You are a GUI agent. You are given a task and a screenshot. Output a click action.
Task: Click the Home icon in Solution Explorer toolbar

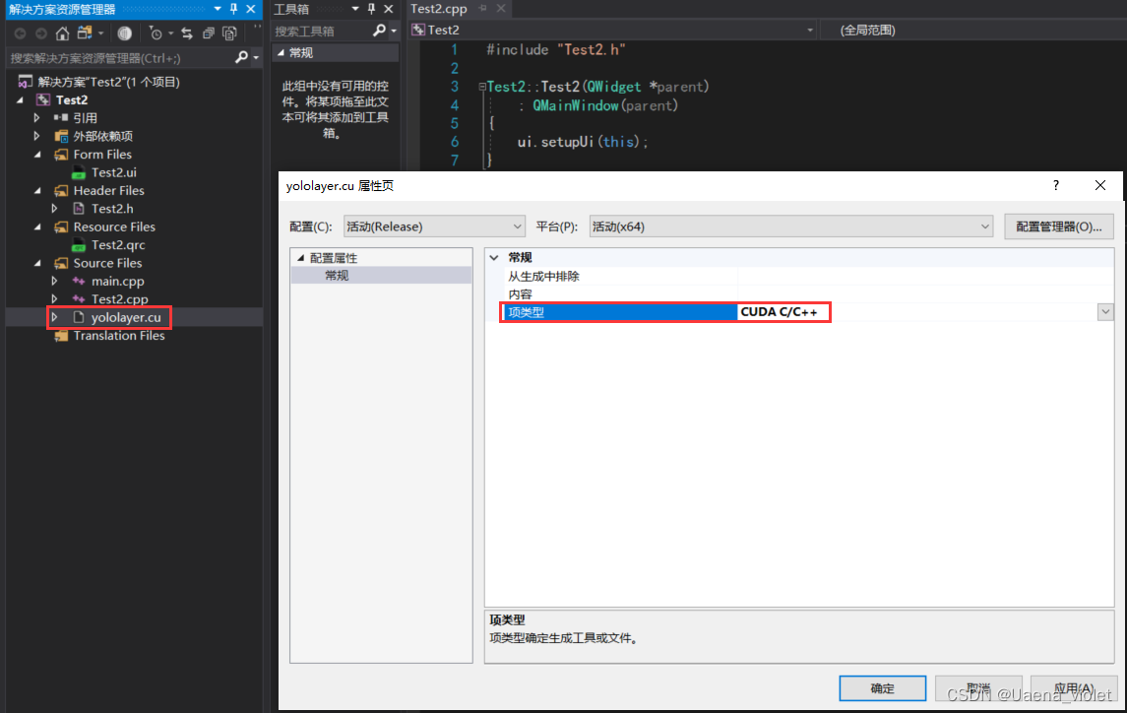[62, 32]
